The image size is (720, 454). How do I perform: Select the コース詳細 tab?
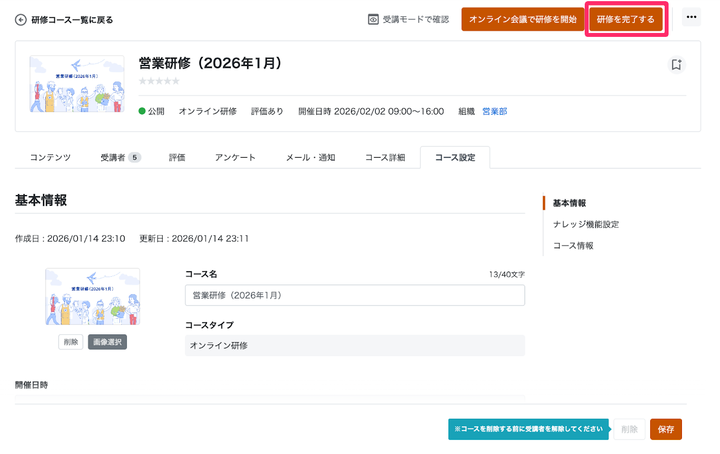coord(385,158)
